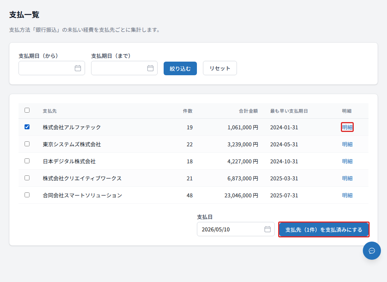
Task: Click the 最も早い支払期日 column header
Action: point(289,111)
